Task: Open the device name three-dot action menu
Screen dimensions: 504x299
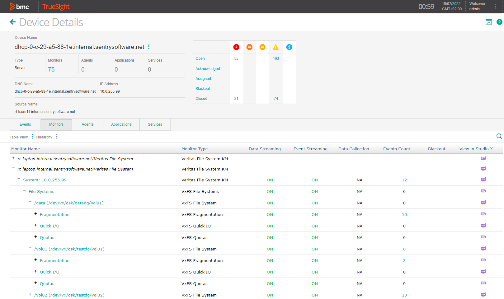Action: tap(149, 47)
